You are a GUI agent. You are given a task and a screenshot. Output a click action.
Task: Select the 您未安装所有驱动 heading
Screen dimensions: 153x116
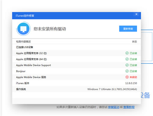(50, 29)
